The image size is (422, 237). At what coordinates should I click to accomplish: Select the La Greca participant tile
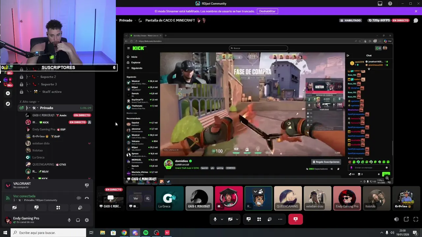pos(170,198)
